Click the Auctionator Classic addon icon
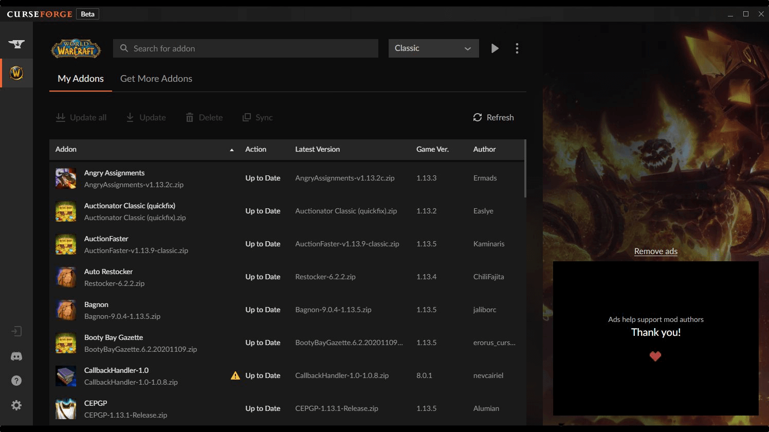The width and height of the screenshot is (769, 432). click(66, 211)
